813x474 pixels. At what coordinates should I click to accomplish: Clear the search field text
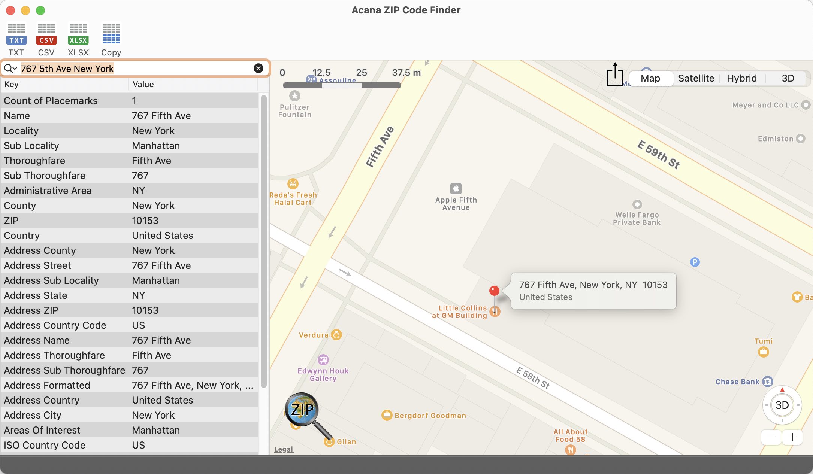[x=259, y=68]
